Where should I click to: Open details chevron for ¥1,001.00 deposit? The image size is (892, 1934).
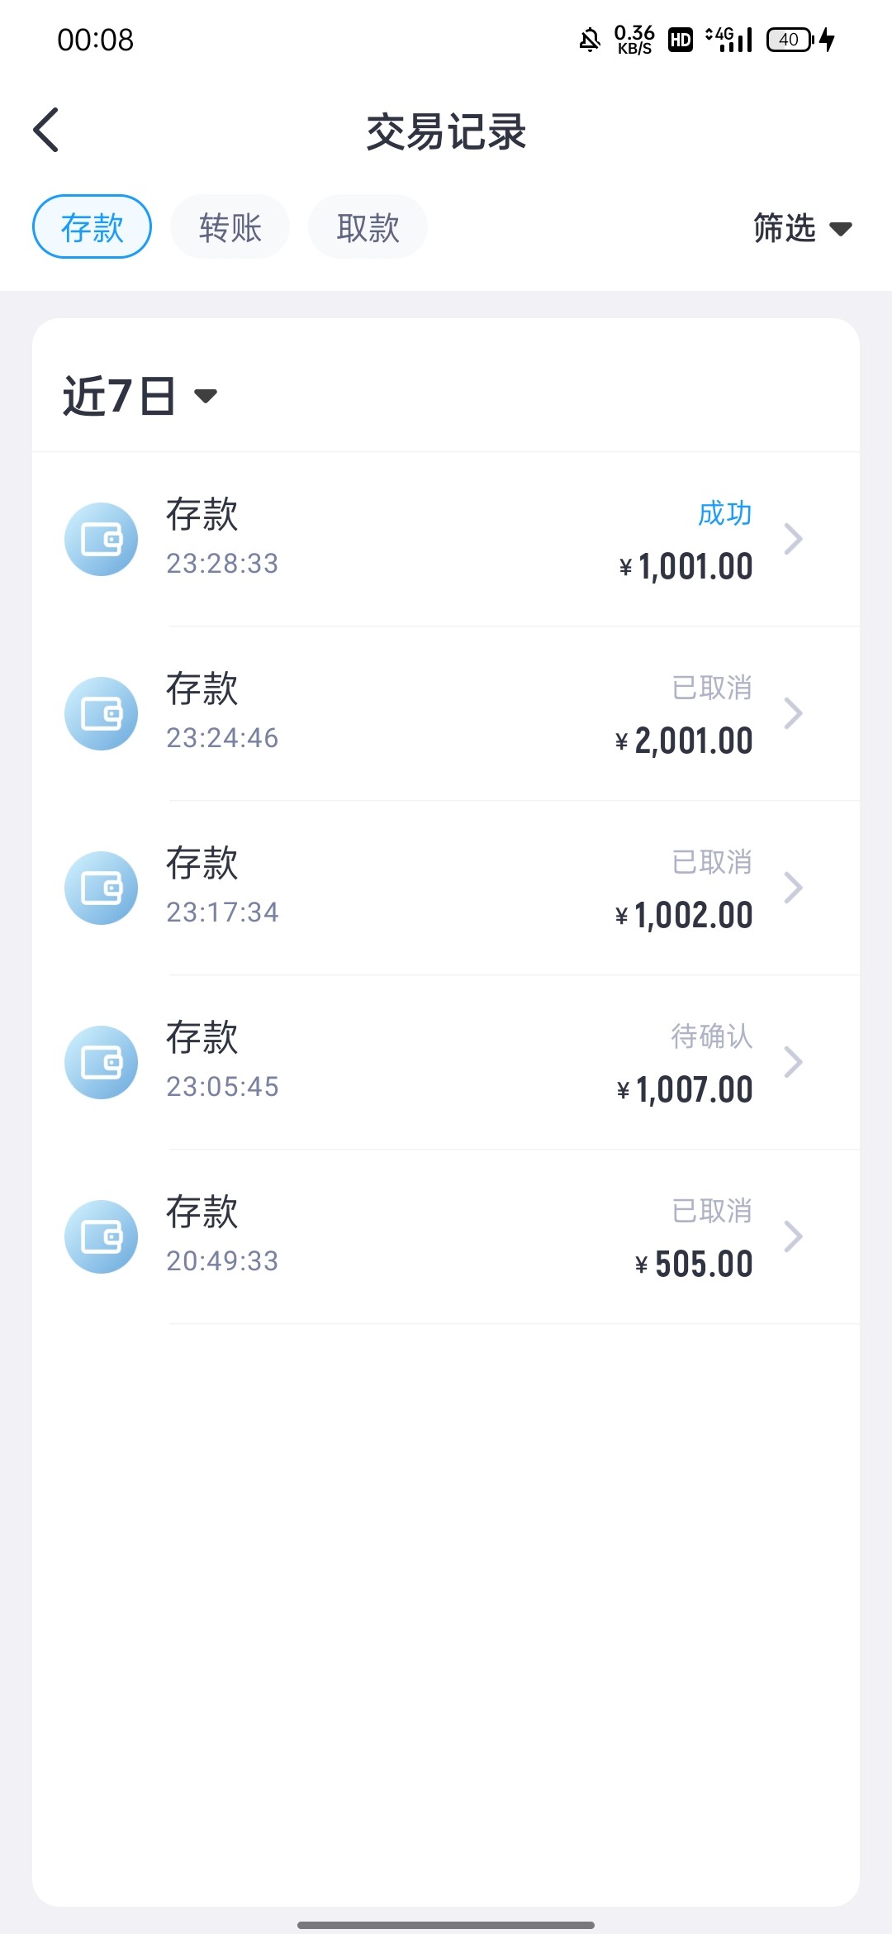coord(793,540)
